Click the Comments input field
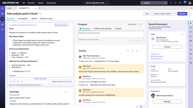Screen dimensions: 193x108 111,34
